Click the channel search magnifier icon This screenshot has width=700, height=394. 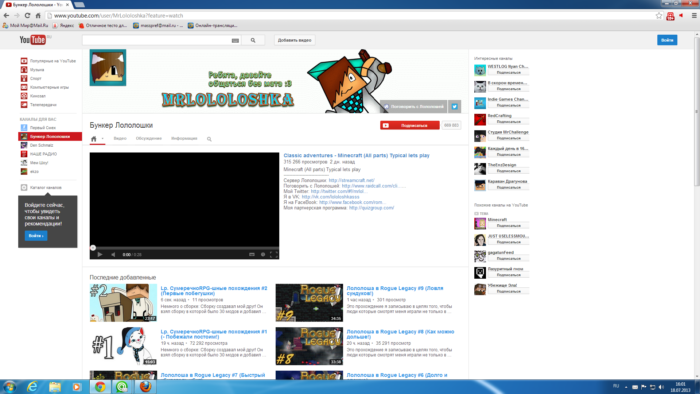(x=209, y=139)
